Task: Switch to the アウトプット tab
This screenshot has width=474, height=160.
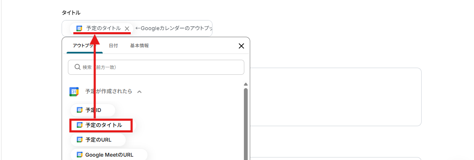Action: (x=85, y=46)
